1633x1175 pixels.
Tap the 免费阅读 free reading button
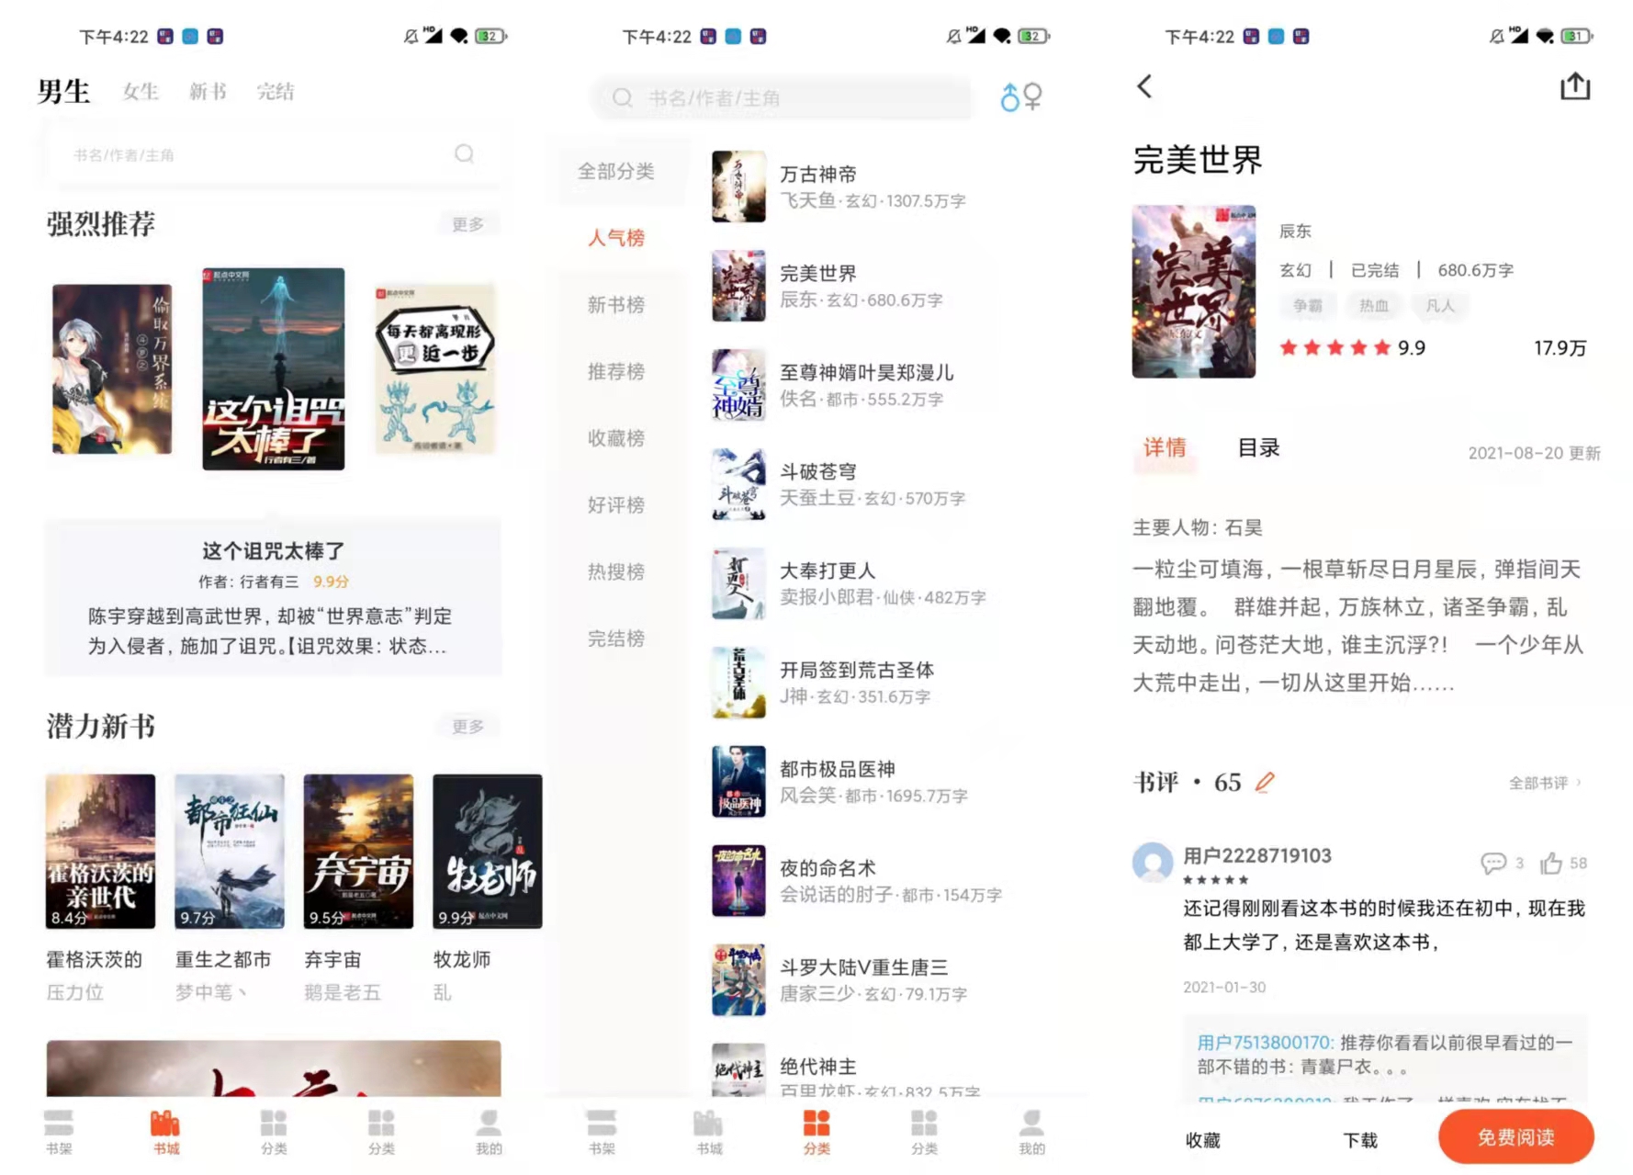tap(1515, 1137)
